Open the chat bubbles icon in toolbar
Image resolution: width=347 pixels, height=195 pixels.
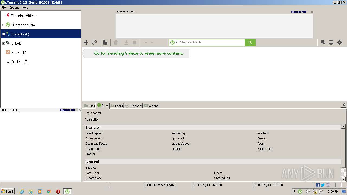[323, 43]
